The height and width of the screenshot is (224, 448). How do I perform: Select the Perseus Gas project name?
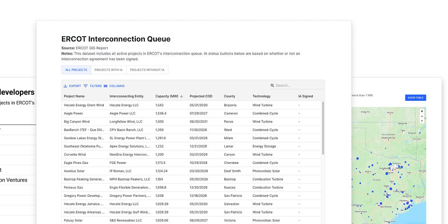[x=73, y=187]
